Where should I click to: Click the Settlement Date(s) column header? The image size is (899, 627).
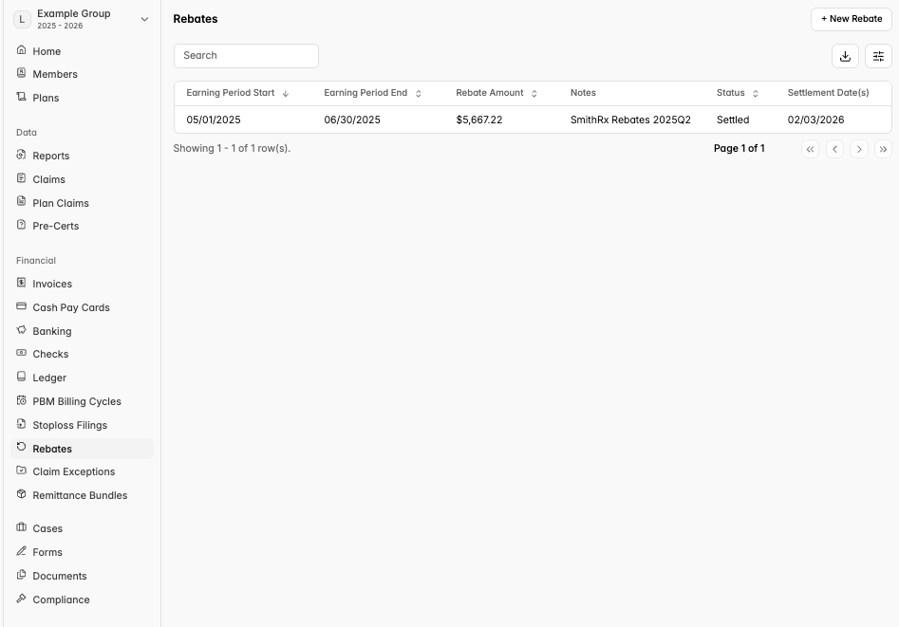829,93
